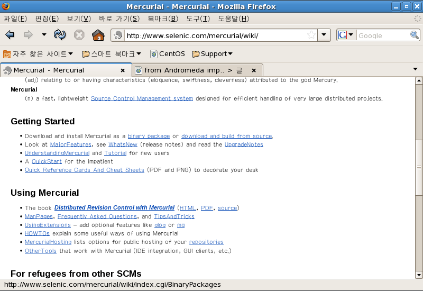Click the site identity icon in address bar
The width and height of the screenshot is (423, 291).
118,35
